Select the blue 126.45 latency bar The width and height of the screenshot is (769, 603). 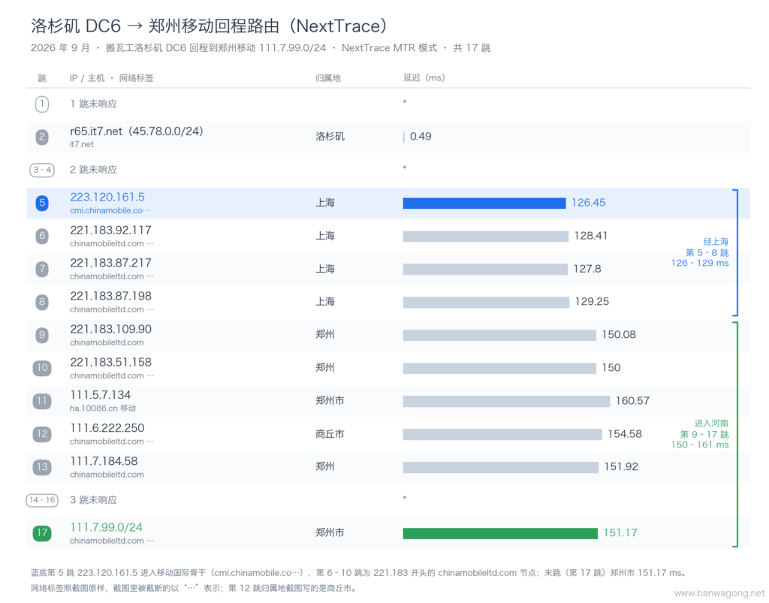point(484,203)
